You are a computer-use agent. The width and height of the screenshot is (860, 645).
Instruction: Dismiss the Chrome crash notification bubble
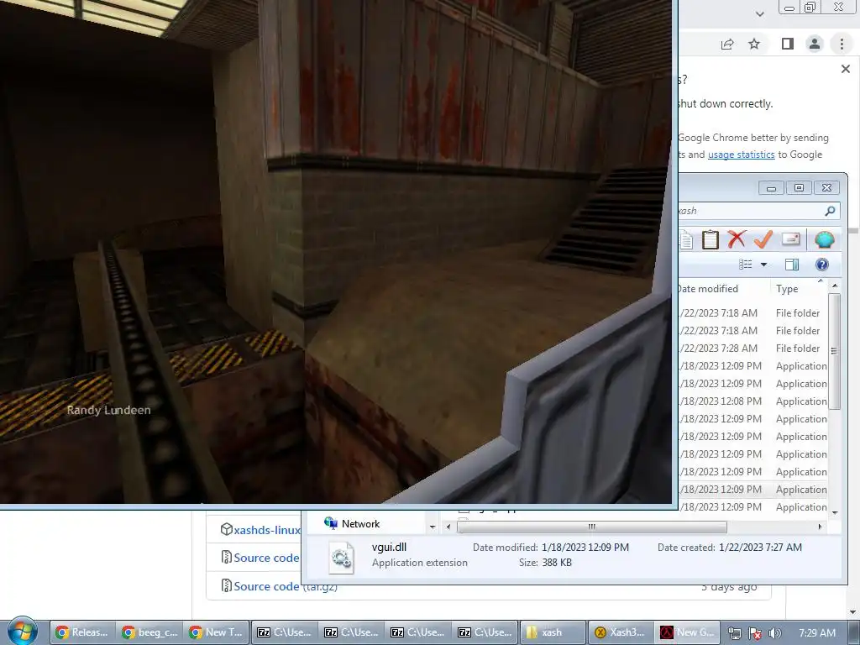click(846, 69)
